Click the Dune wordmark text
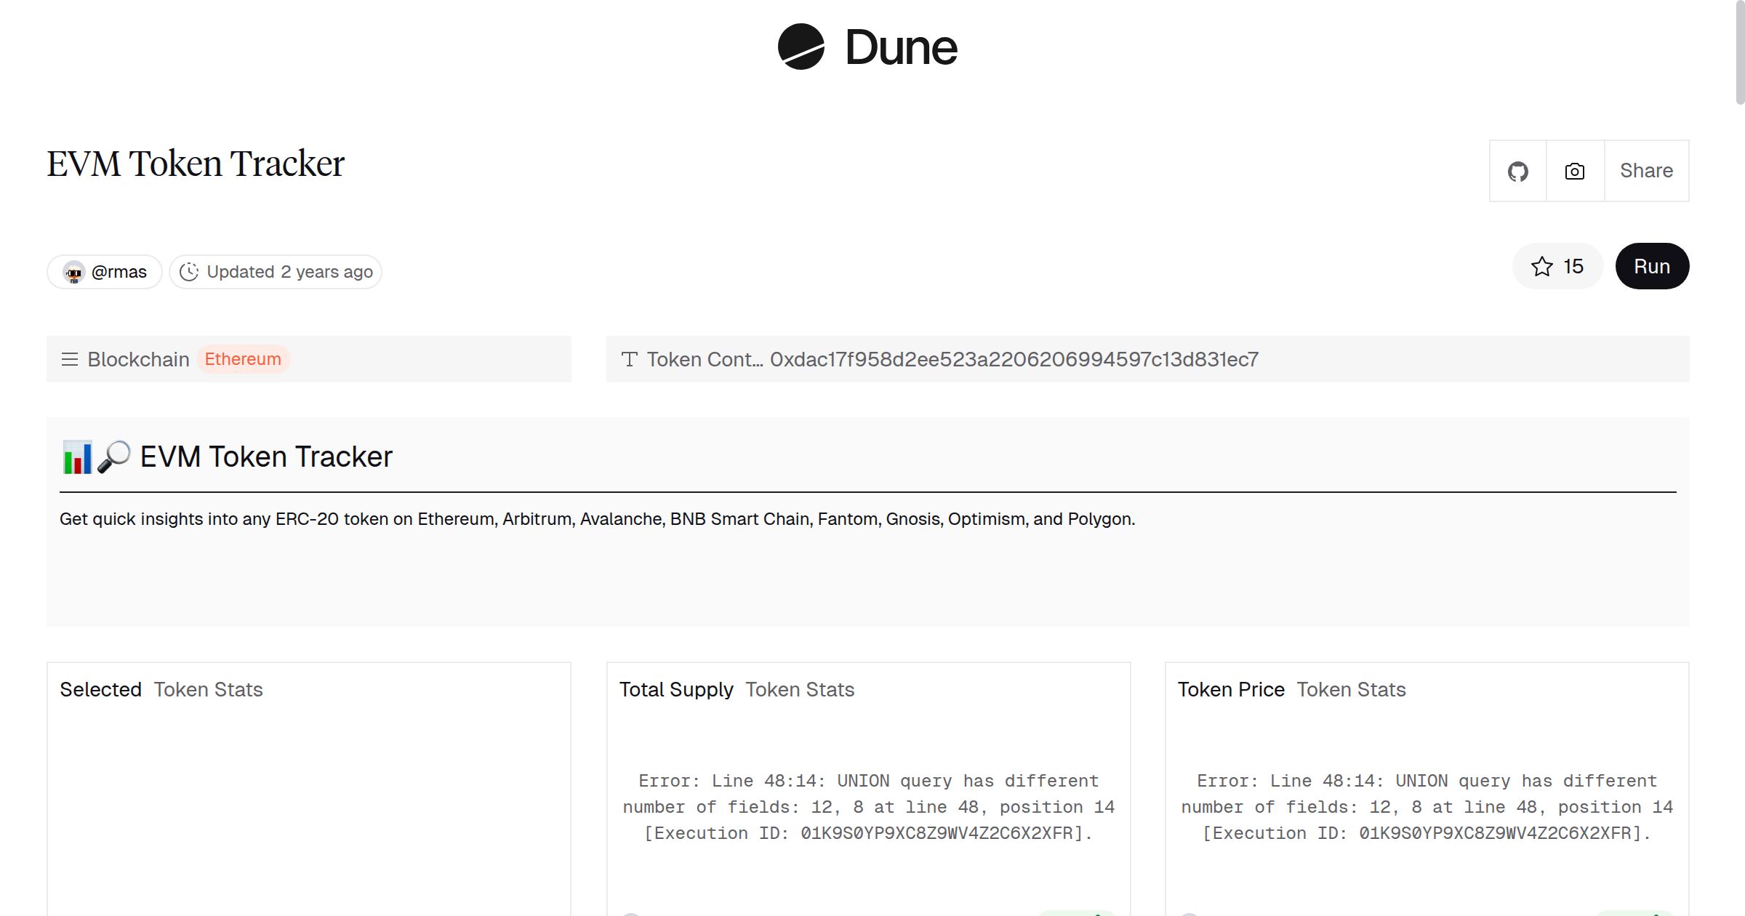 (901, 48)
